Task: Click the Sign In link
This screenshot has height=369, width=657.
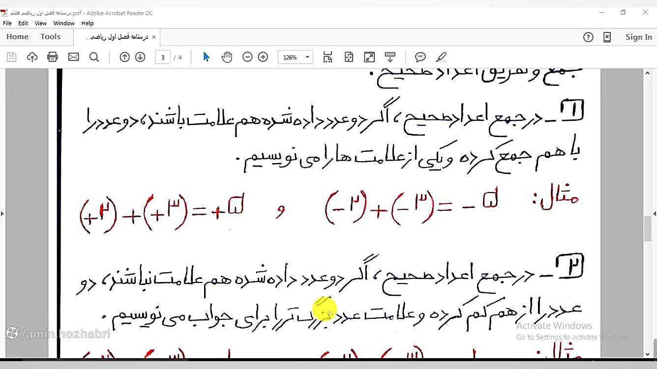Action: click(639, 37)
